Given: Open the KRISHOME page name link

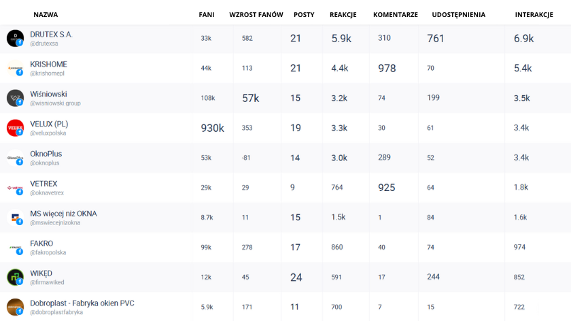Looking at the screenshot, I should click(x=48, y=64).
